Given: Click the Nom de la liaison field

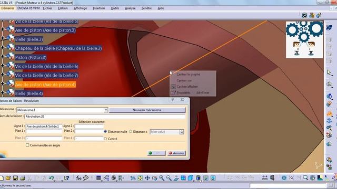Looking at the screenshot, I should coord(105,117).
